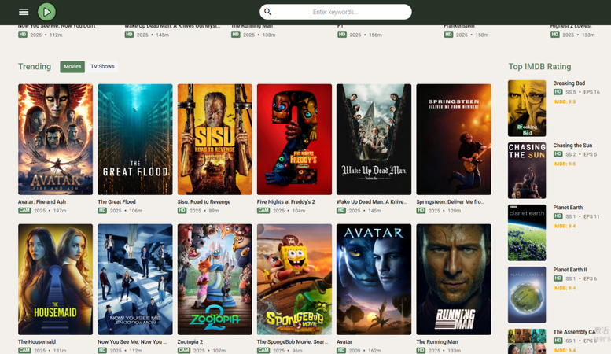Click The SpongeBob Movie title link
Viewport: 611px width, 354px height.
pyautogui.click(x=293, y=342)
